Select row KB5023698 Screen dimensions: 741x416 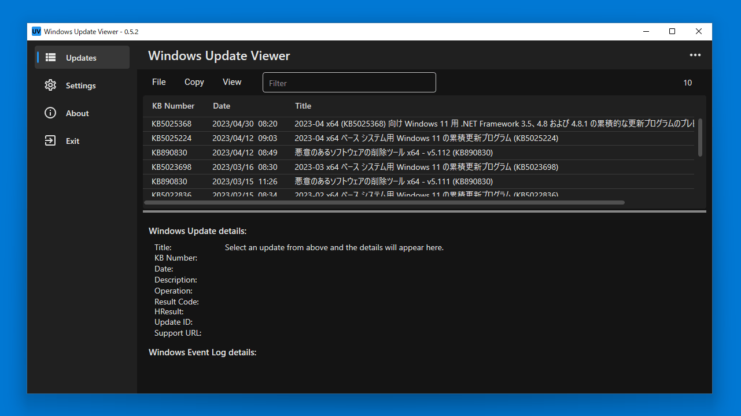click(x=419, y=167)
